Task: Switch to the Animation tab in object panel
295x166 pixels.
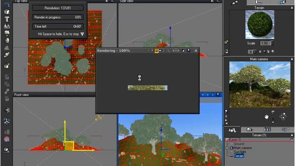Action: [x=282, y=2]
